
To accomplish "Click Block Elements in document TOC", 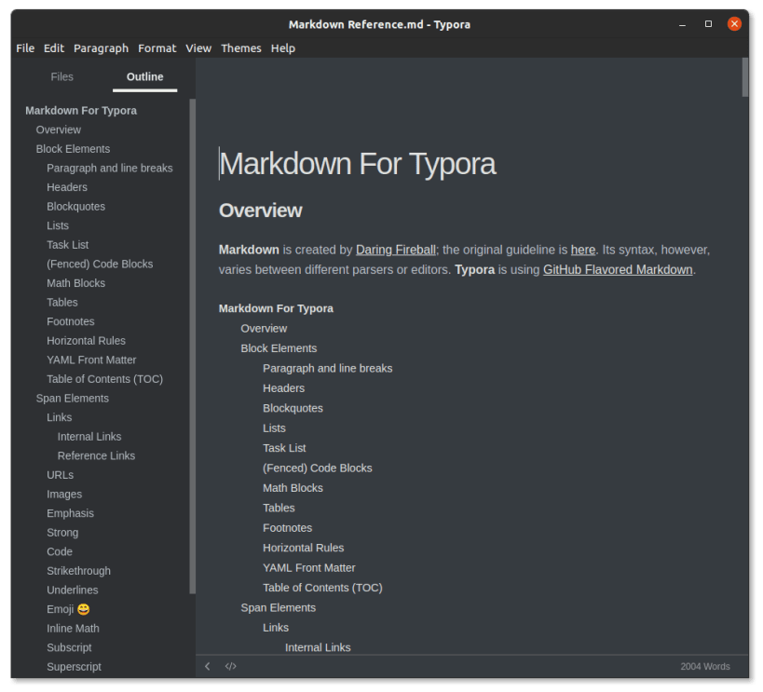I will point(279,348).
